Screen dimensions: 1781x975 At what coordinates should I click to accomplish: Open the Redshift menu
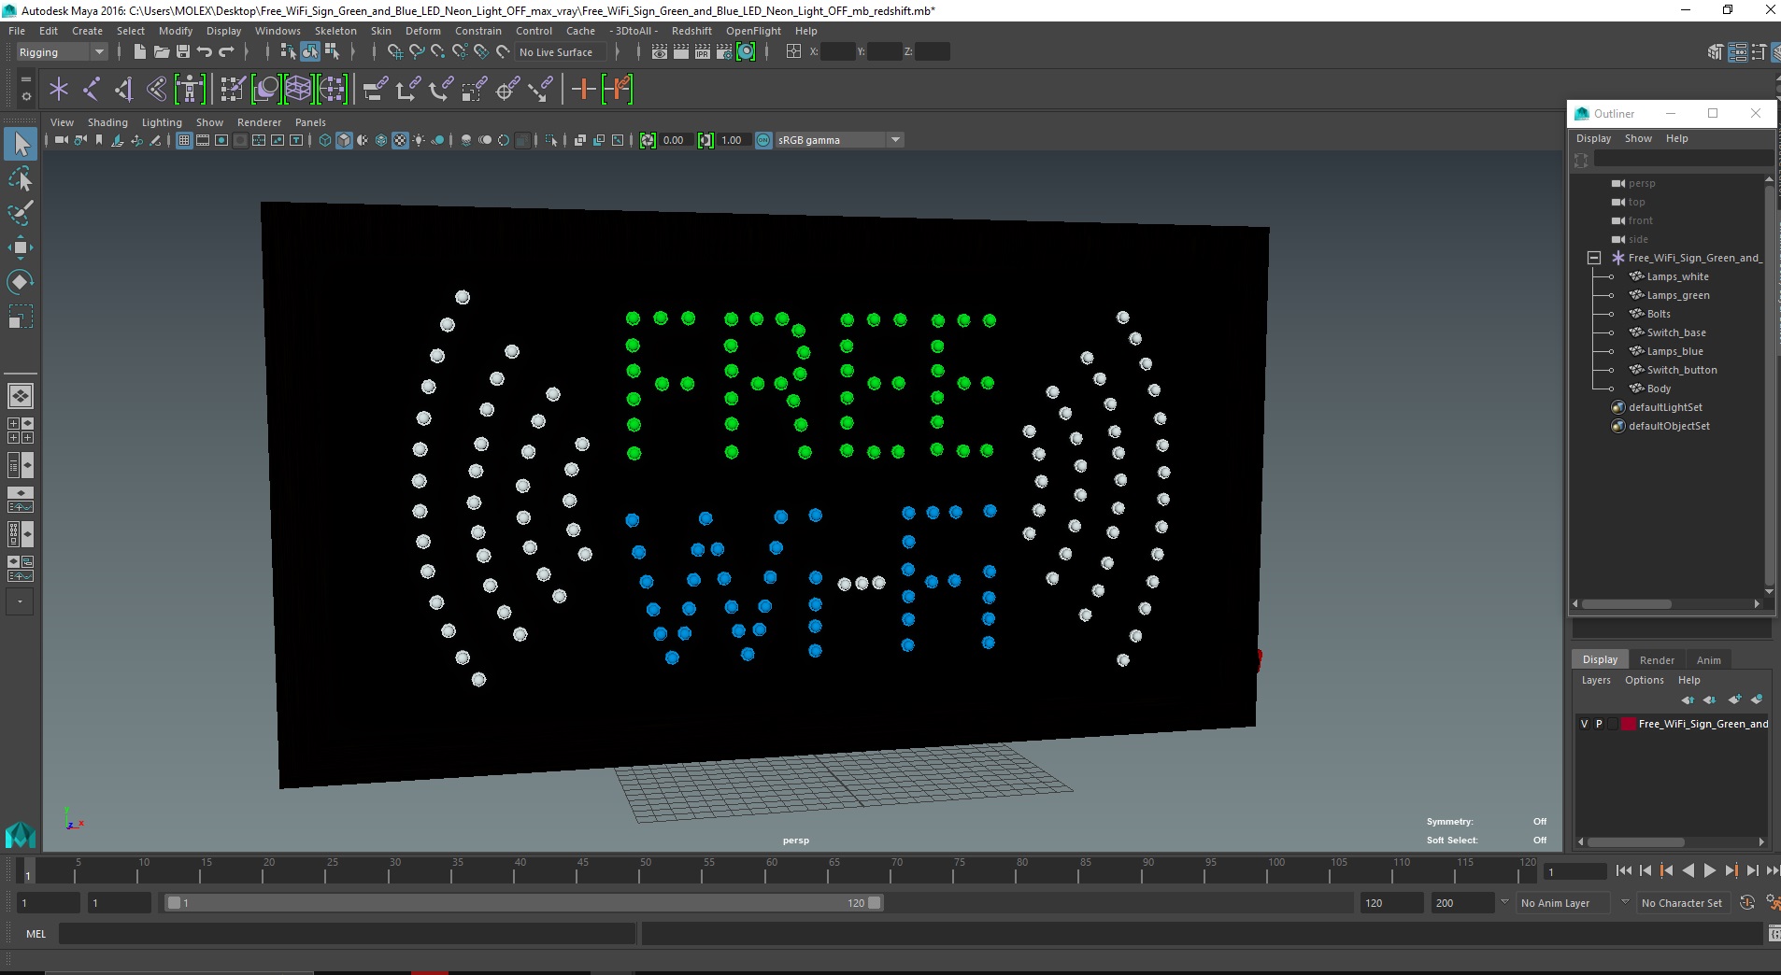pos(691,31)
